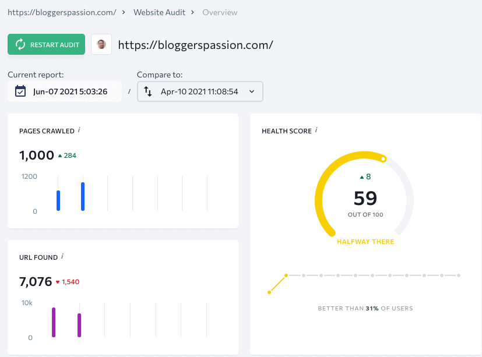Click the OUT OF 100 label
482x357 pixels.
coord(365,215)
